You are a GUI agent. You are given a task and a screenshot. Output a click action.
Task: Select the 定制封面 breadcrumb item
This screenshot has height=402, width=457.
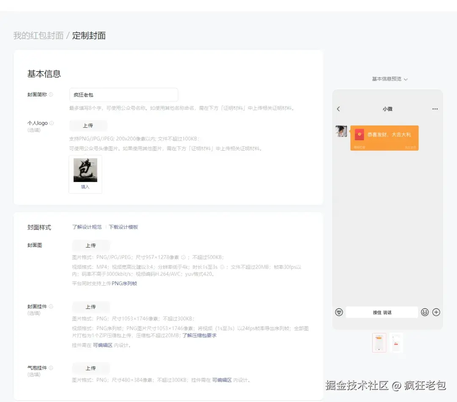click(x=88, y=36)
